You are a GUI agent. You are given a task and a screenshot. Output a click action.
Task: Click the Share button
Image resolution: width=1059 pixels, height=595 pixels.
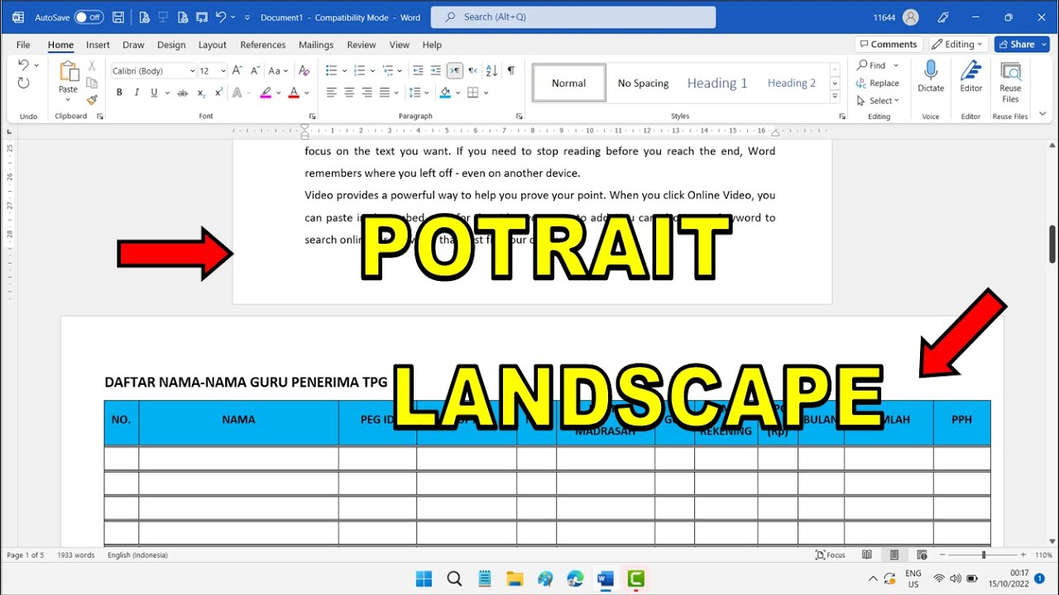coord(1022,45)
